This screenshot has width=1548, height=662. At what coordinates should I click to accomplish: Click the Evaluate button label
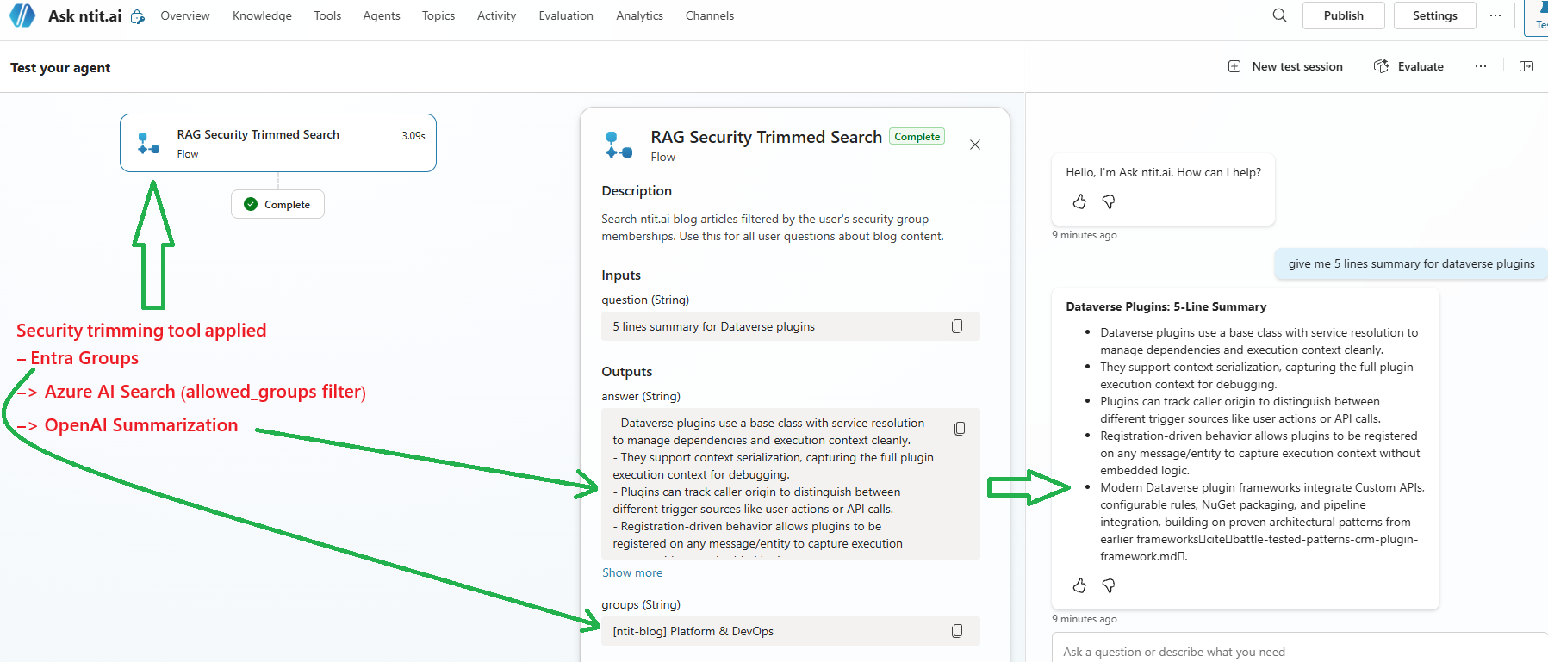pyautogui.click(x=1421, y=66)
